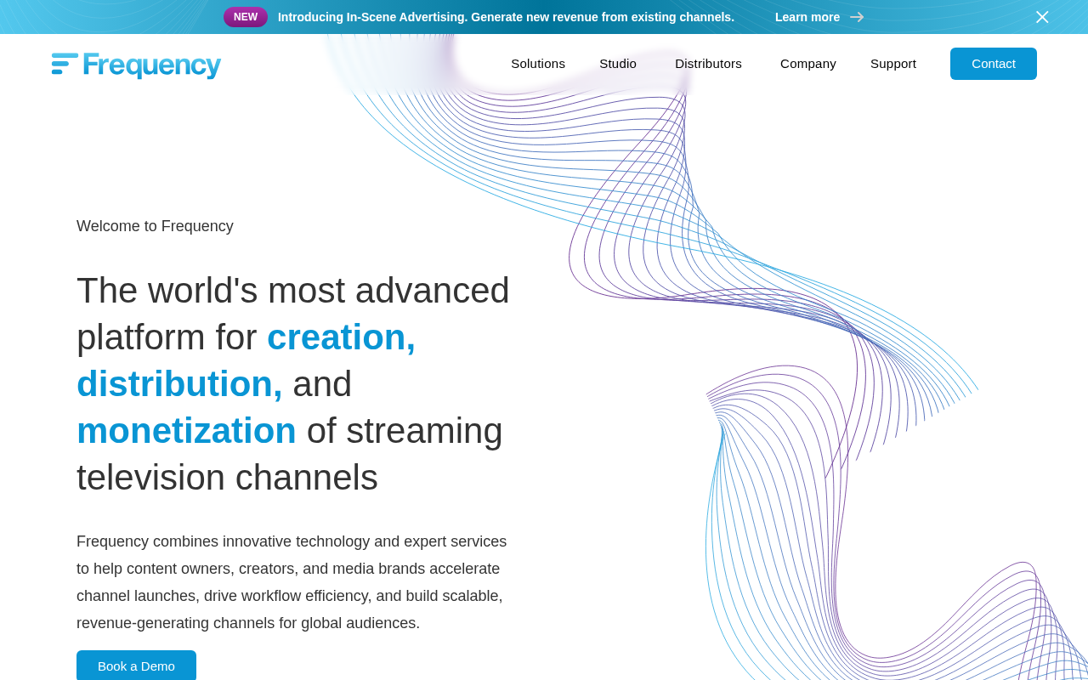Click the highlighted word 'distribution,'

[x=179, y=383]
